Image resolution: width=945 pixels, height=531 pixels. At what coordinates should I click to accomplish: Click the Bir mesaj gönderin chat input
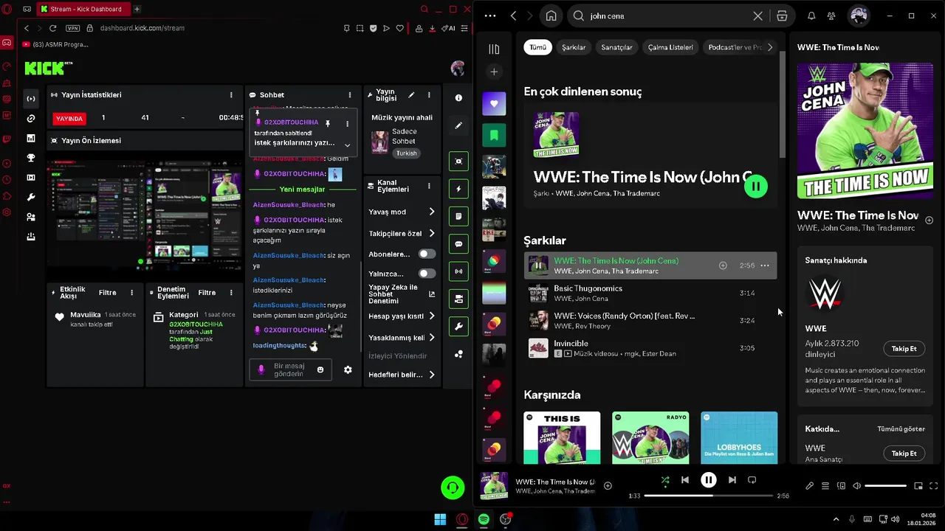(x=289, y=369)
